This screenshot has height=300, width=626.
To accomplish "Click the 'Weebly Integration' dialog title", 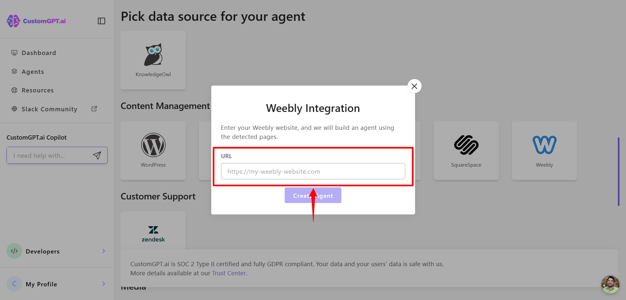I will [313, 108].
